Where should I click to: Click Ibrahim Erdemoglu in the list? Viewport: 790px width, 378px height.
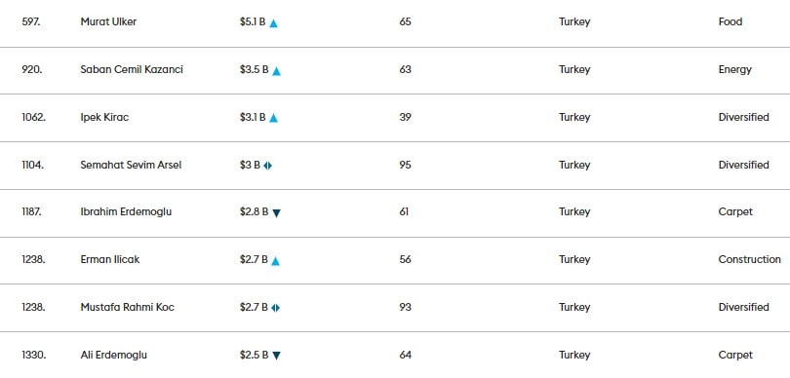126,212
